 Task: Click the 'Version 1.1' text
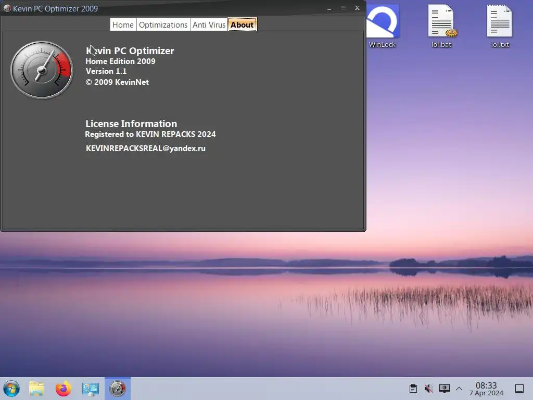click(x=106, y=71)
